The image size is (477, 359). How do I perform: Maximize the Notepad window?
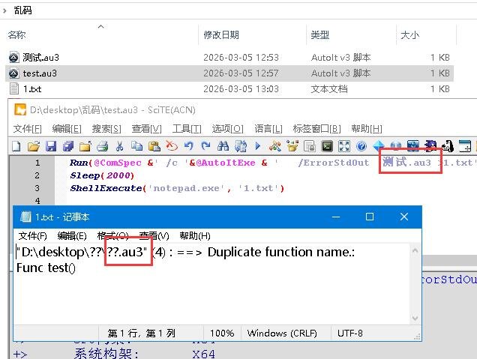(x=370, y=217)
